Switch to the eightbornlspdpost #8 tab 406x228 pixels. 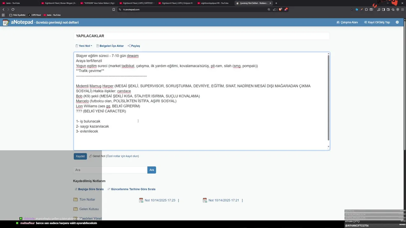pyautogui.click(x=214, y=3)
